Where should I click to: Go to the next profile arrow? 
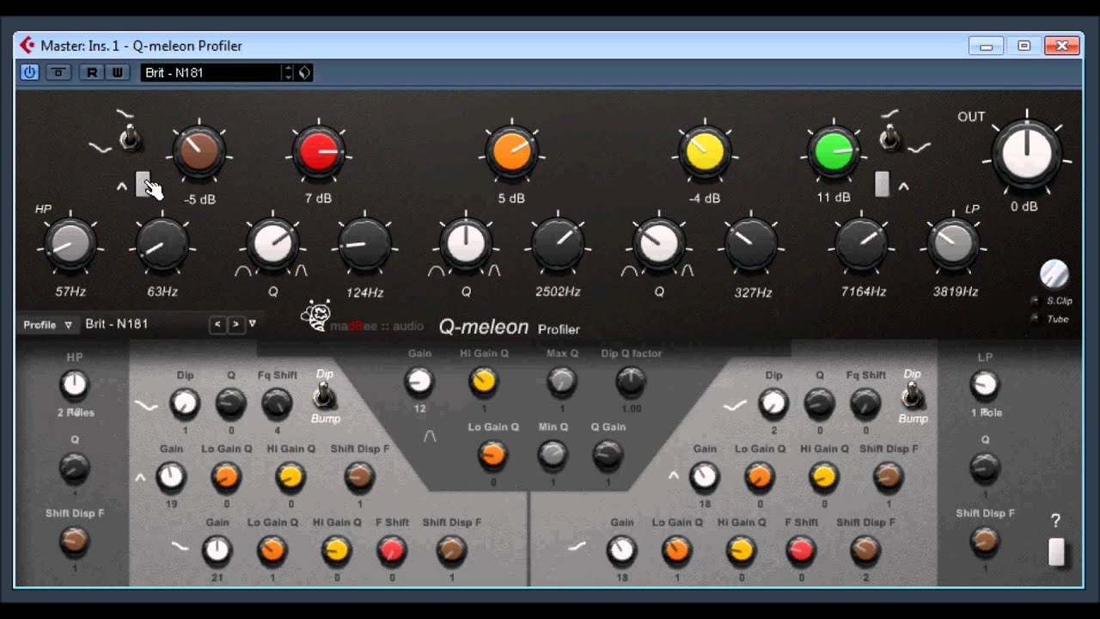[235, 324]
